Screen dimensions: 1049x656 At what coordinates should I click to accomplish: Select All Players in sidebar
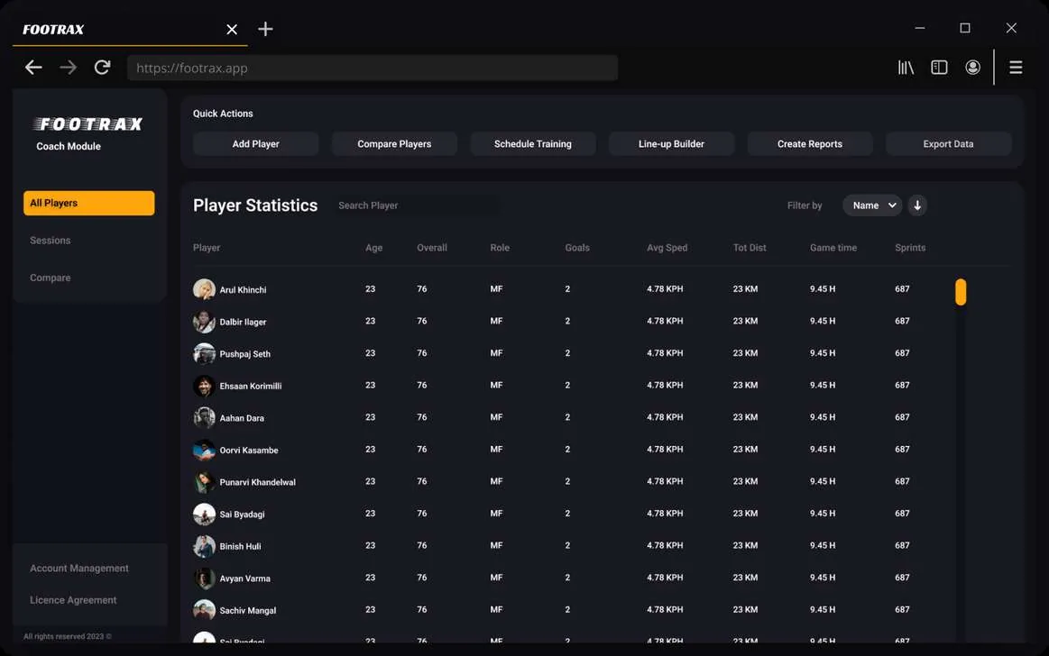click(x=89, y=203)
